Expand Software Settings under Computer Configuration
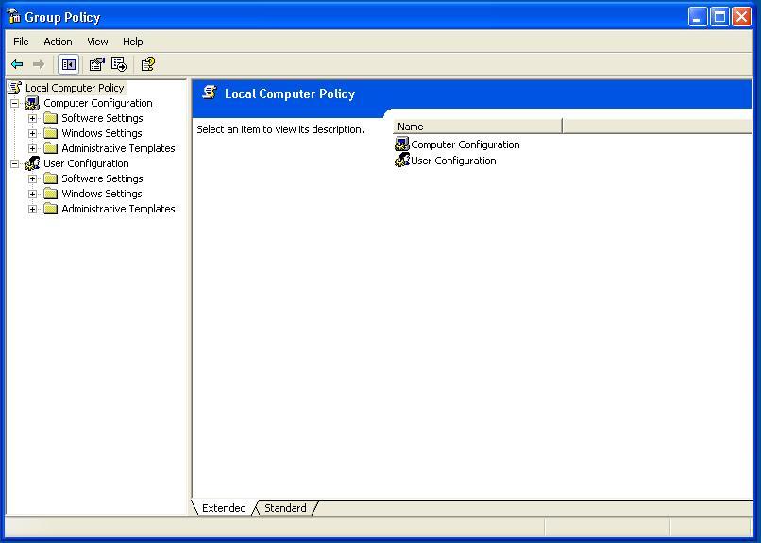761x543 pixels. [x=32, y=118]
